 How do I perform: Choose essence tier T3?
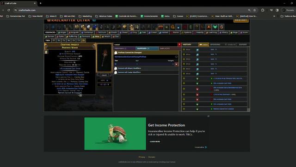click(74, 40)
